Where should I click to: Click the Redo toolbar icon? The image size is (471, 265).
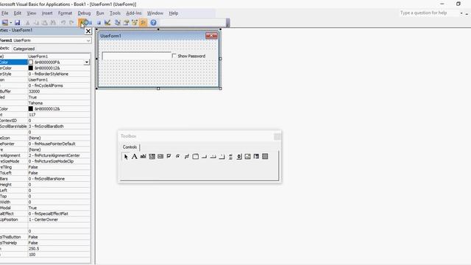[x=71, y=23]
